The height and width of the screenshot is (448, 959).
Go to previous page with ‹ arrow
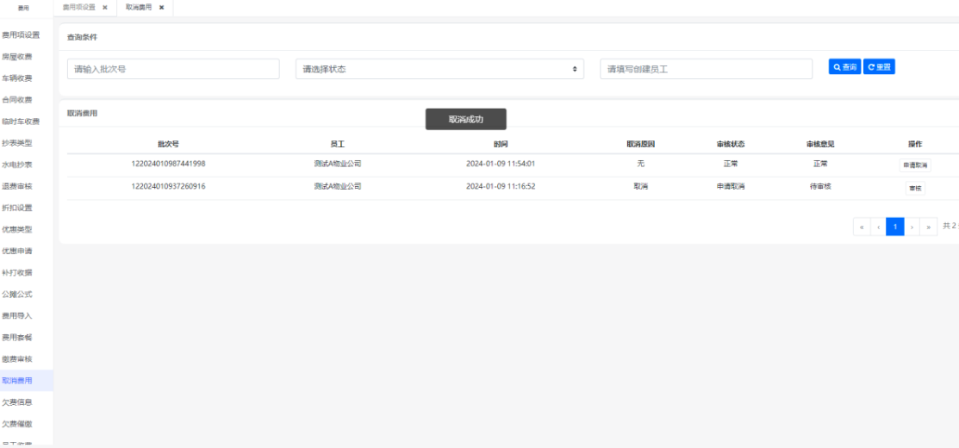pyautogui.click(x=878, y=227)
